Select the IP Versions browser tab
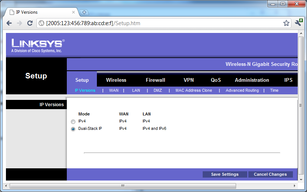 tap(42, 12)
